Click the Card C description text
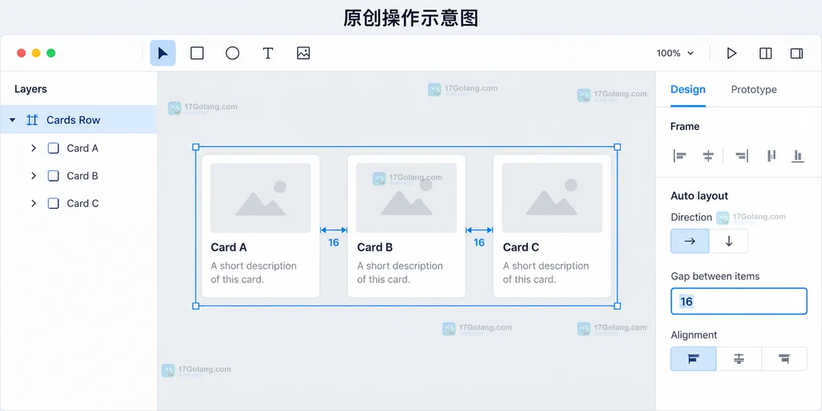 [546, 273]
